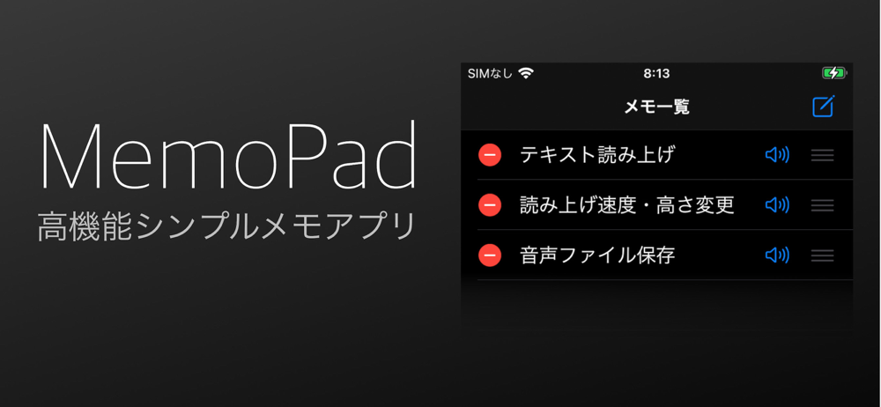Tap the compose new memo icon
The height and width of the screenshot is (407, 881).
tap(824, 107)
